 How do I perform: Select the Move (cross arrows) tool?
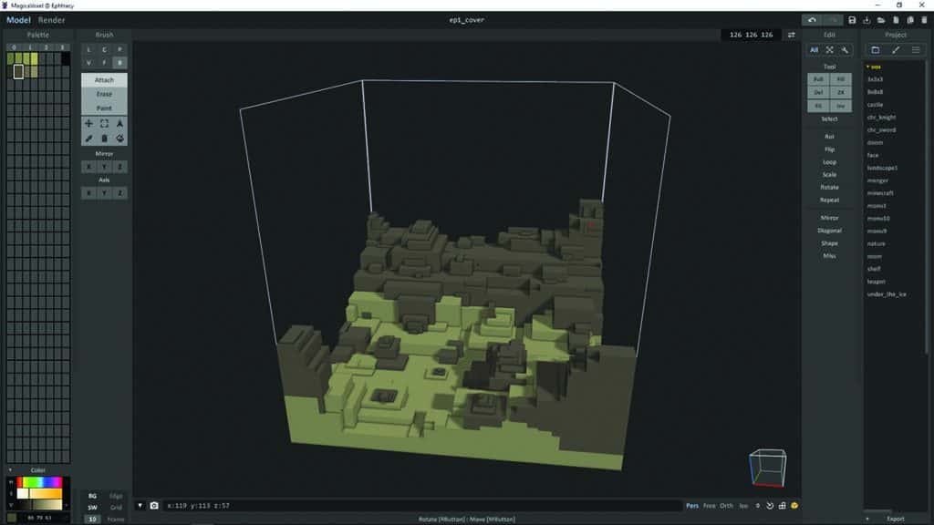pyautogui.click(x=88, y=124)
